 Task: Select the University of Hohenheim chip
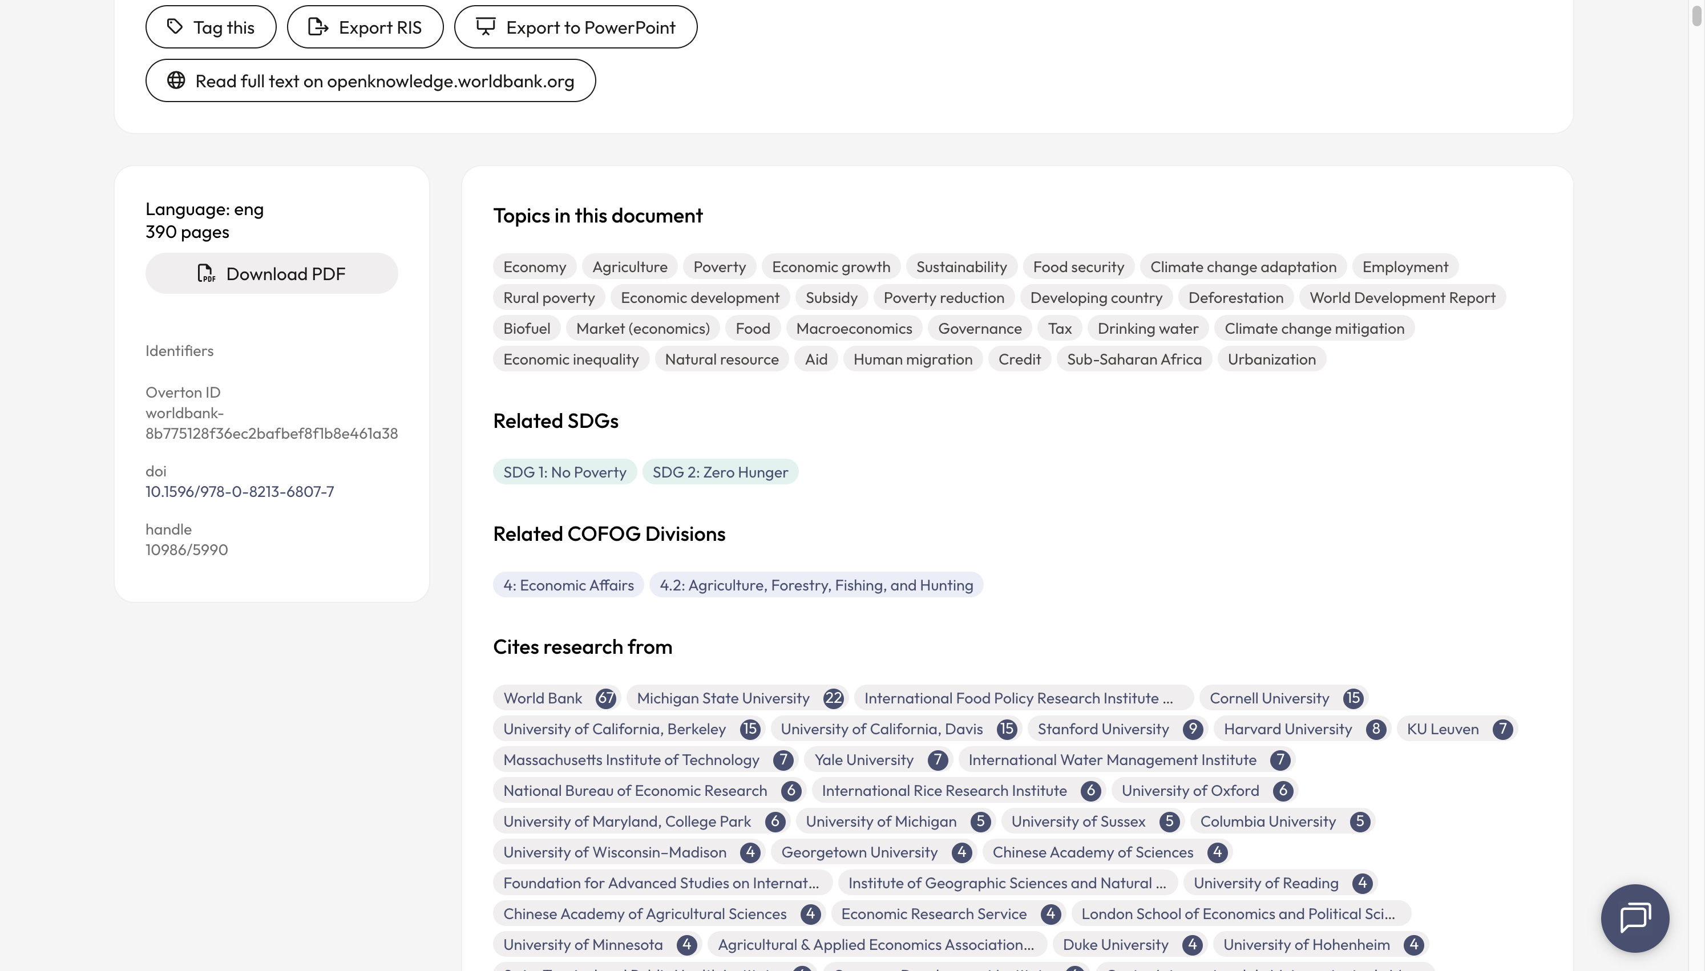pos(1321,944)
